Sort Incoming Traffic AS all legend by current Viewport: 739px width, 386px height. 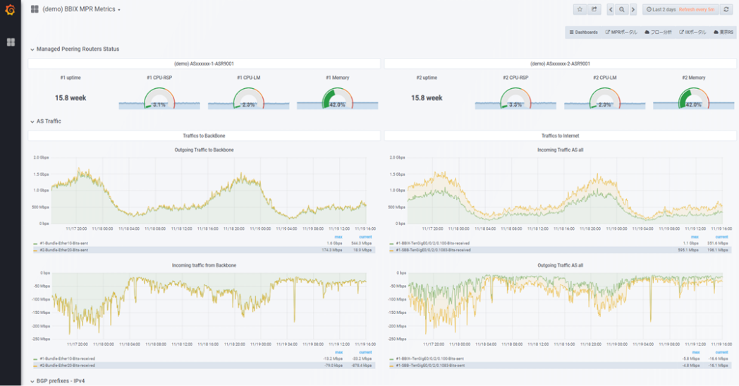721,237
